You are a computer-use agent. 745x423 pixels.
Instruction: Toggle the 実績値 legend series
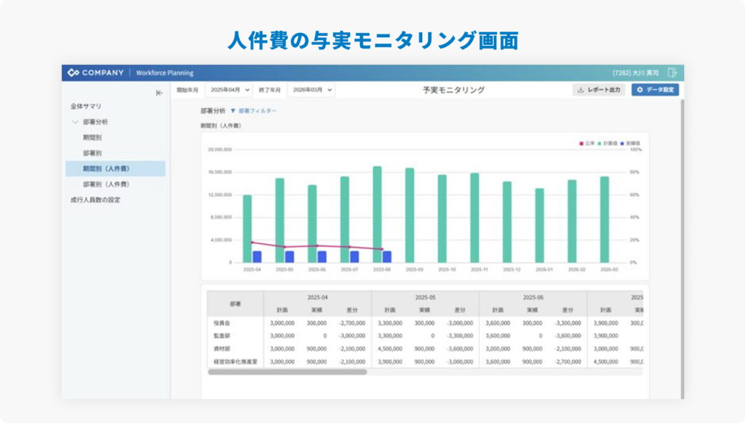(x=629, y=143)
